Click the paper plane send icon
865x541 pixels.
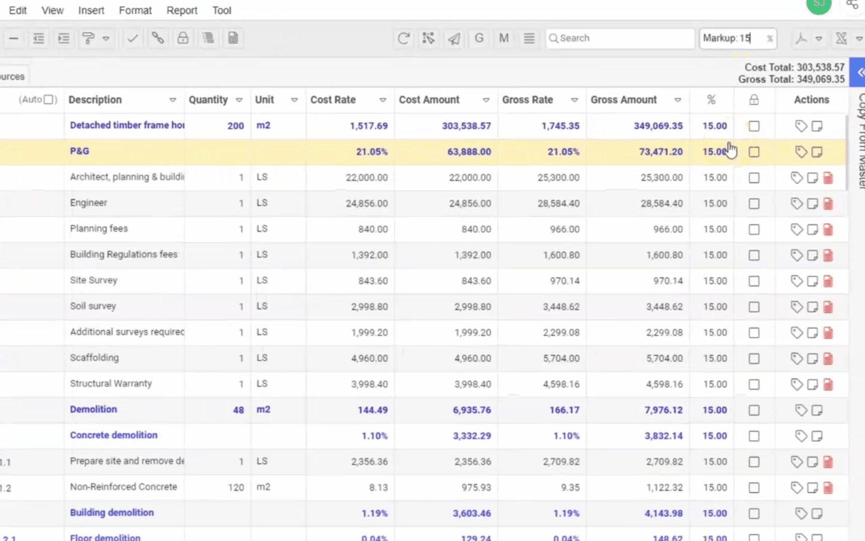pyautogui.click(x=454, y=39)
